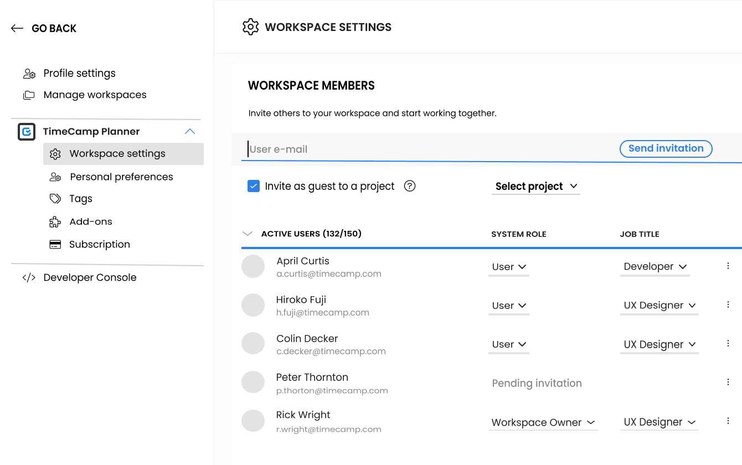Image resolution: width=742 pixels, height=465 pixels.
Task: Click c.decker@timecamp.com email
Action: pyautogui.click(x=331, y=352)
